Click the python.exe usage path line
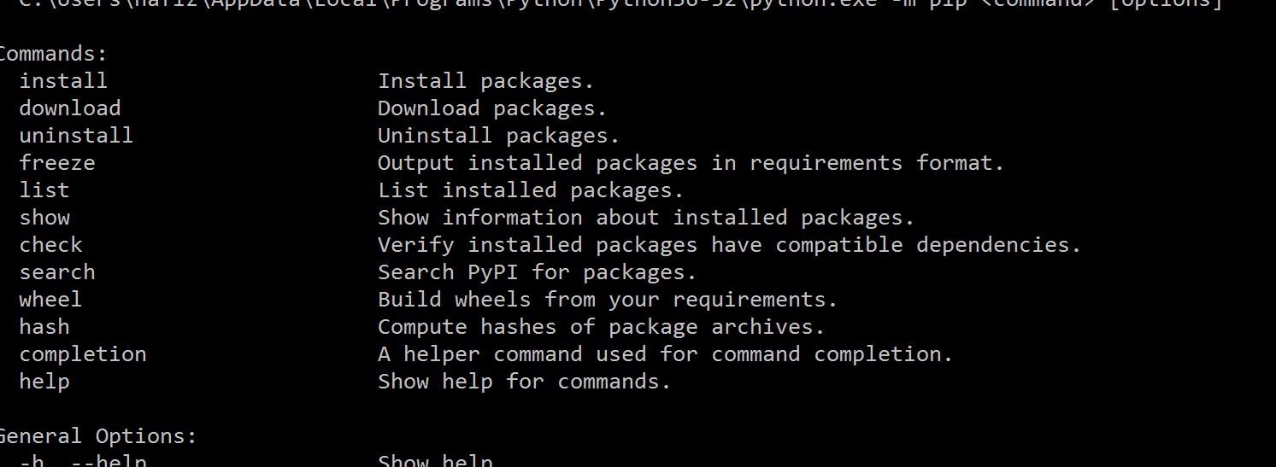Viewport: 1276px width, 467px height. [x=620, y=4]
